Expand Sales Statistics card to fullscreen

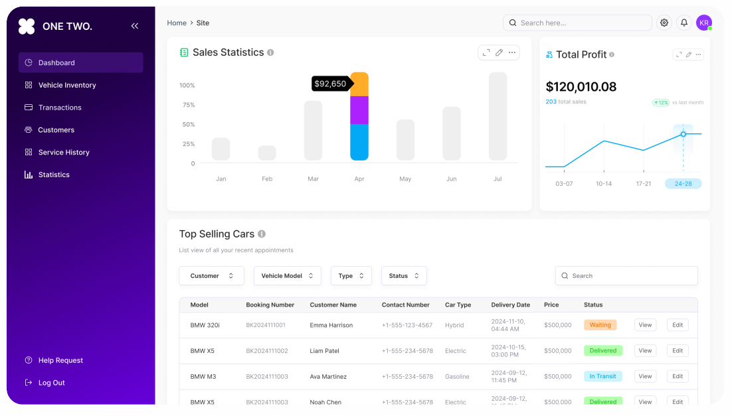pyautogui.click(x=486, y=52)
